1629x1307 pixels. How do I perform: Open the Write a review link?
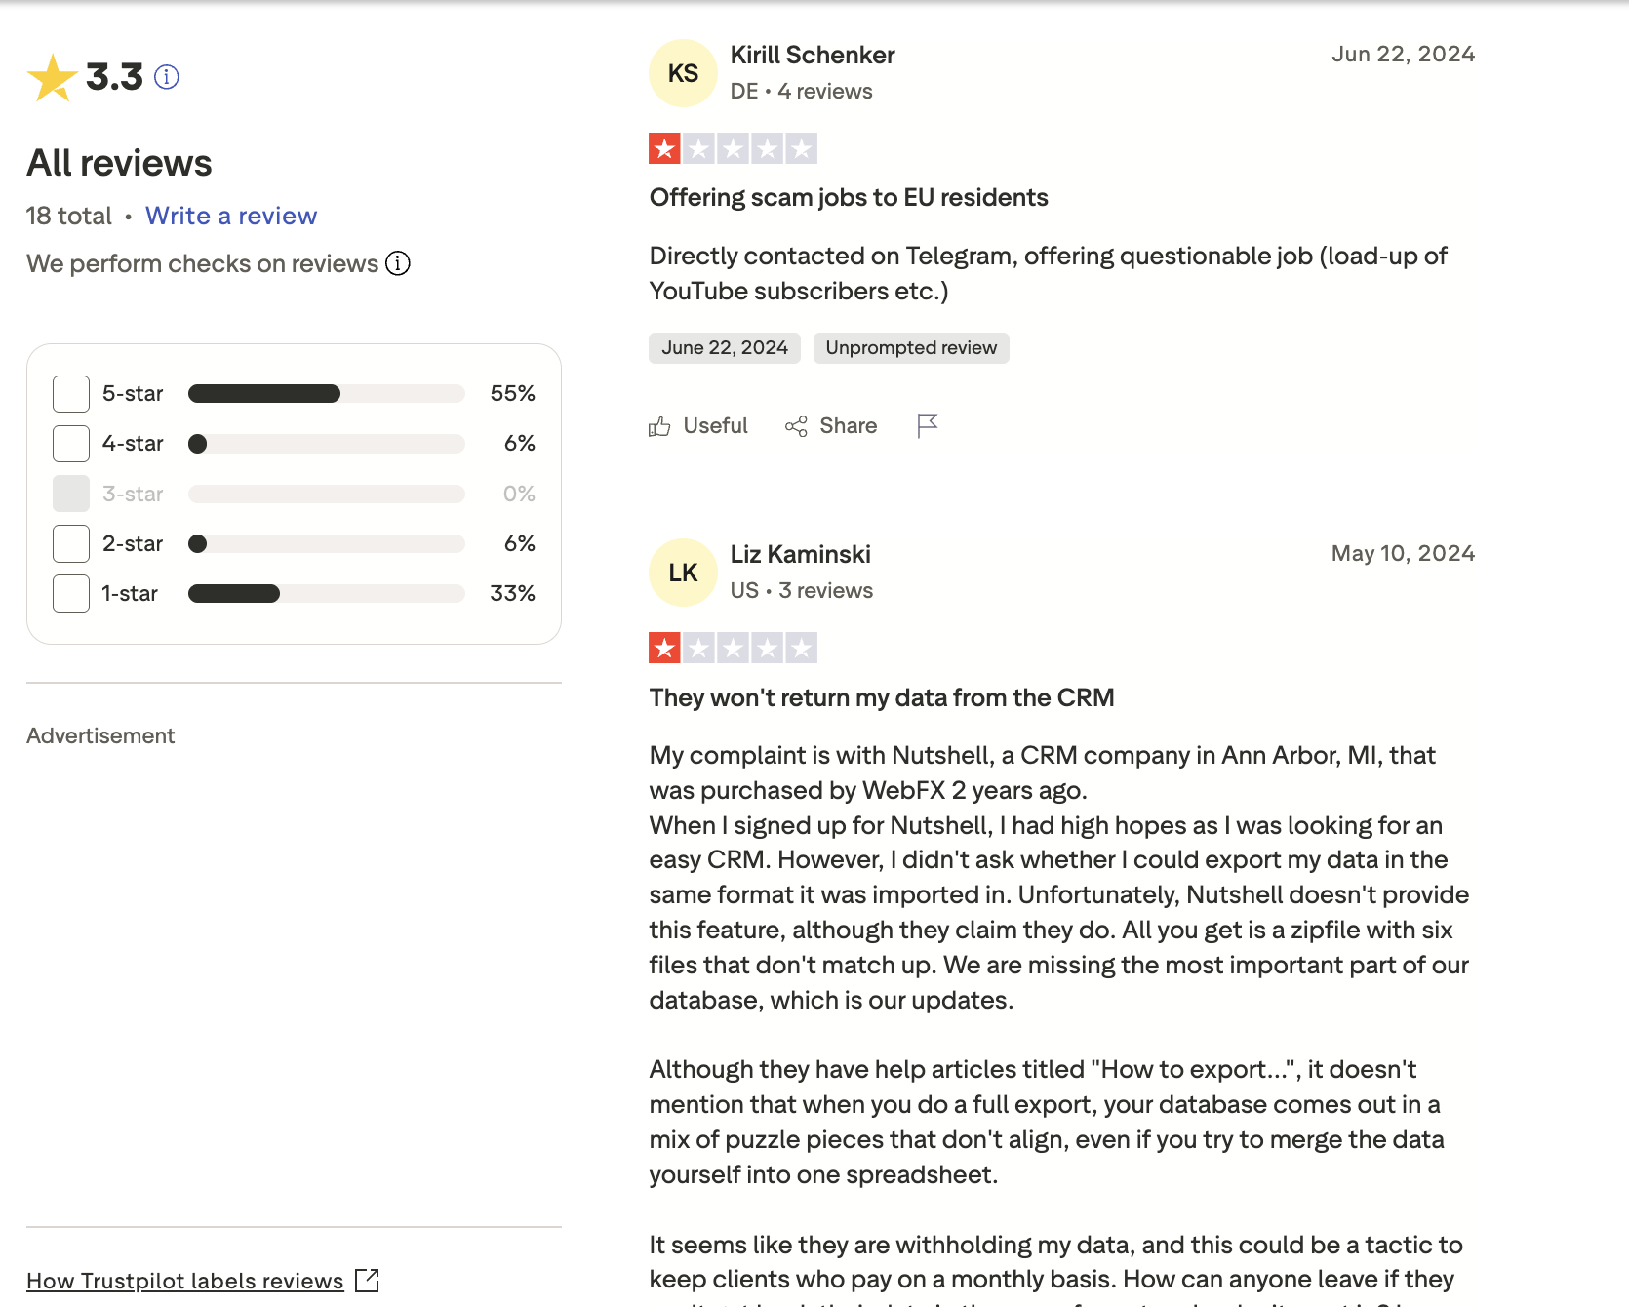tap(231, 216)
